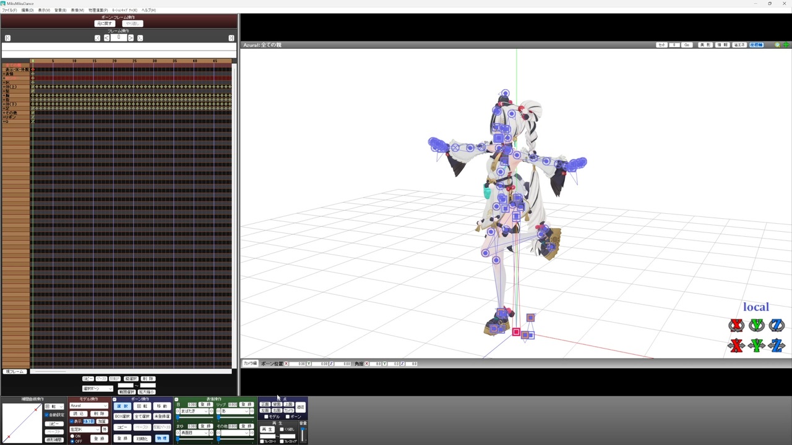Click the 物理 physics button

[161, 438]
